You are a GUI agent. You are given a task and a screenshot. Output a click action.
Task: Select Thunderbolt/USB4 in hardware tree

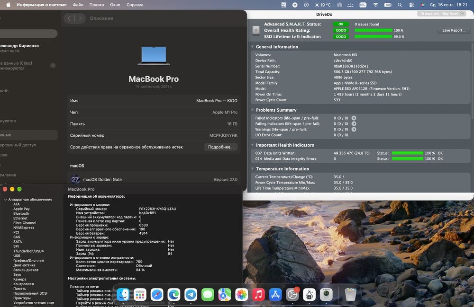(x=28, y=251)
